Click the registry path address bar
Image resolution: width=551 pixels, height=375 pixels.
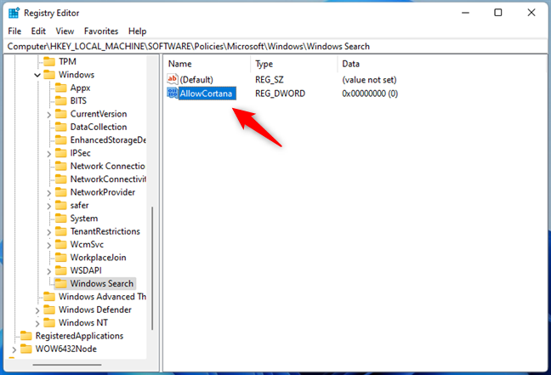275,47
